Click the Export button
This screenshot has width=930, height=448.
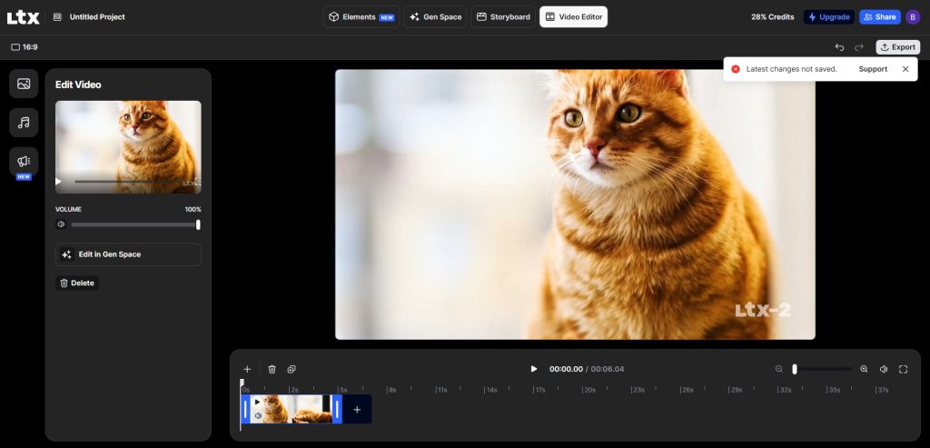pos(897,47)
